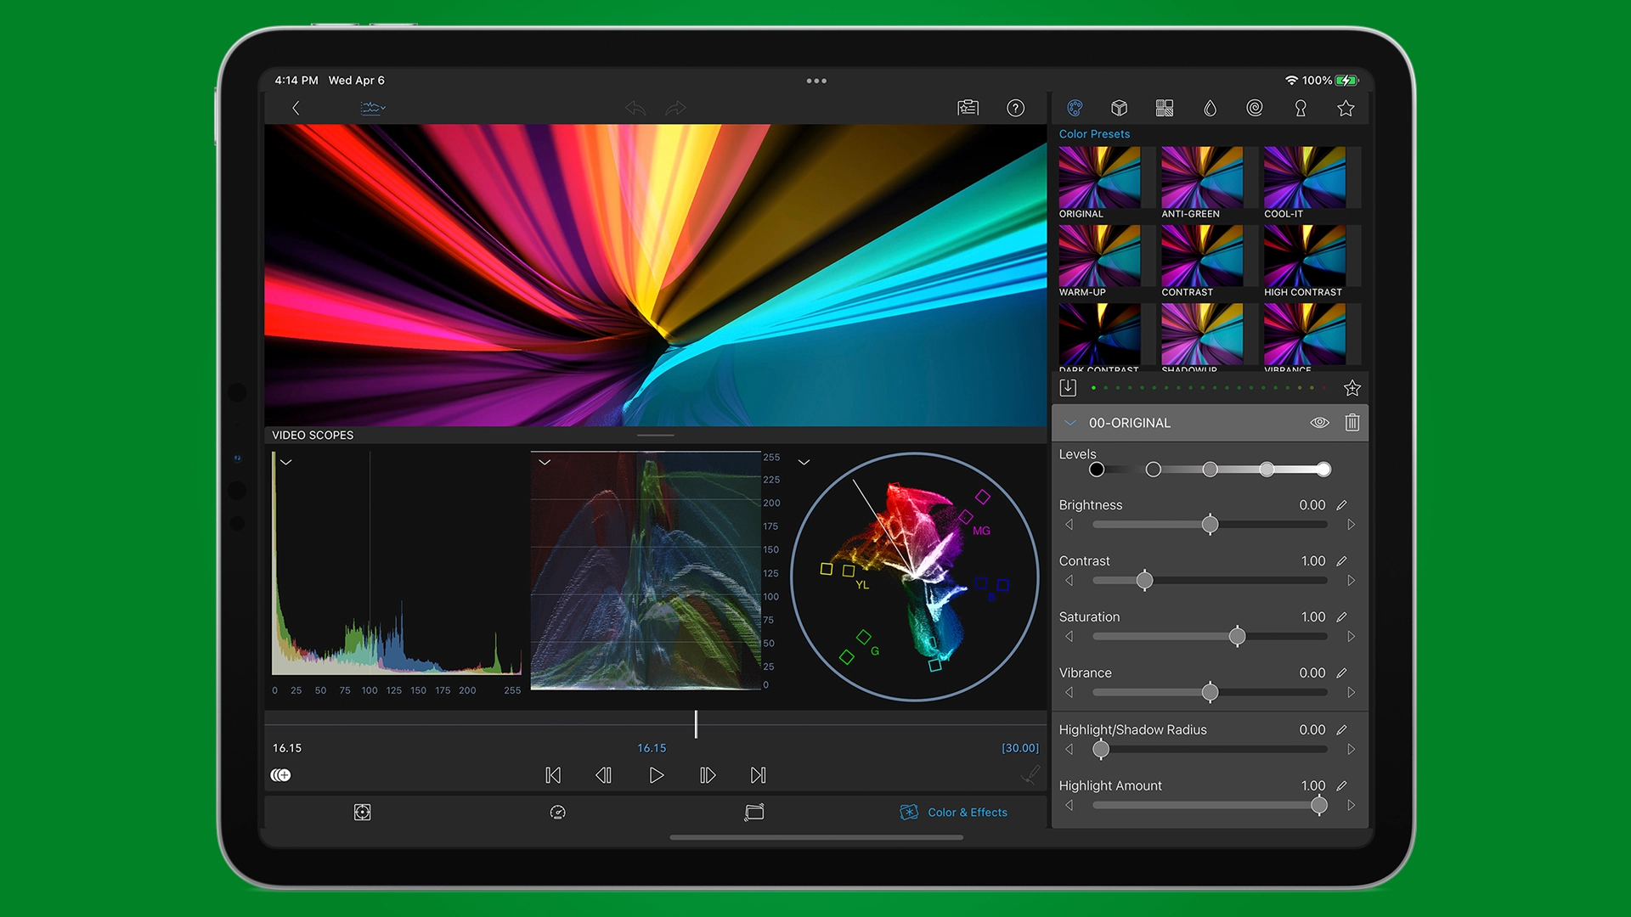Click the favorites star in top toolbar
Screen dimensions: 1631x917
coord(1346,108)
